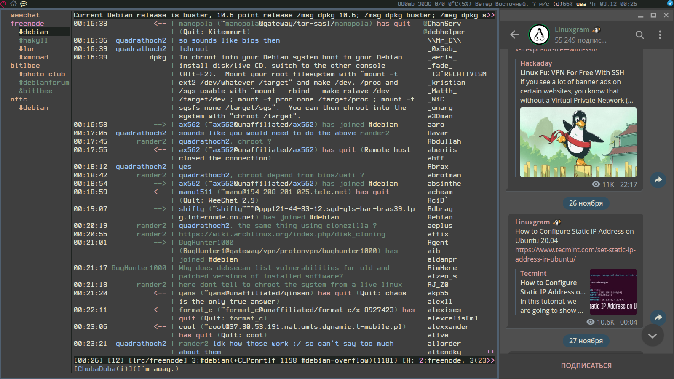The height and width of the screenshot is (379, 674).
Task: Open the chat bubble workspace icon
Action: (x=24, y=4)
